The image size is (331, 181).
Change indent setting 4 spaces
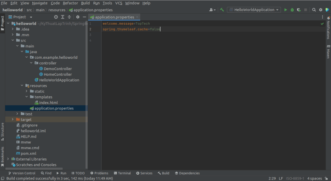(x=314, y=178)
